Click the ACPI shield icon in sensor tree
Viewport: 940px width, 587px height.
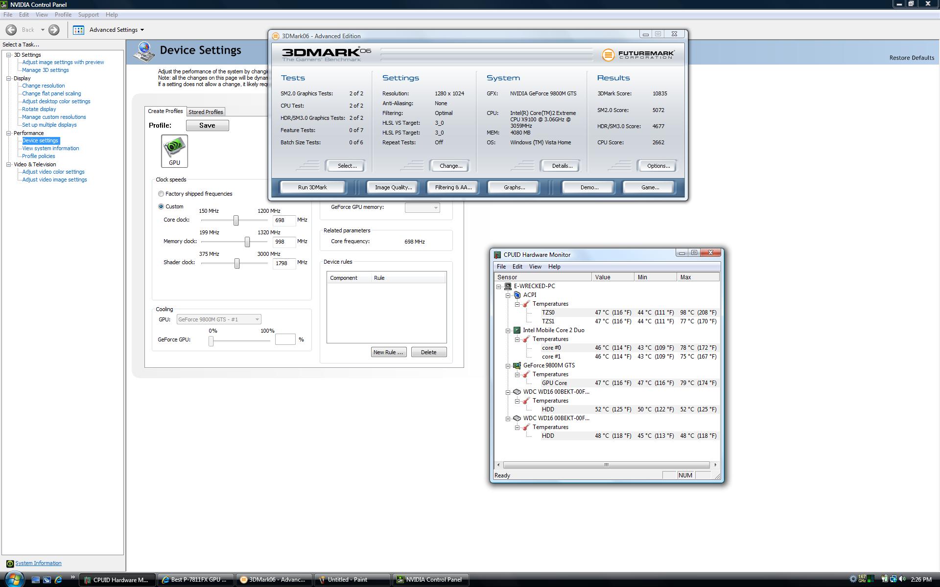tap(517, 295)
